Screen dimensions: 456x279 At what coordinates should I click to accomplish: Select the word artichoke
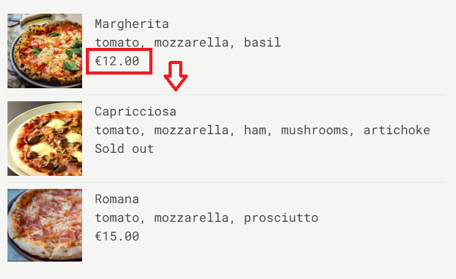(x=397, y=130)
